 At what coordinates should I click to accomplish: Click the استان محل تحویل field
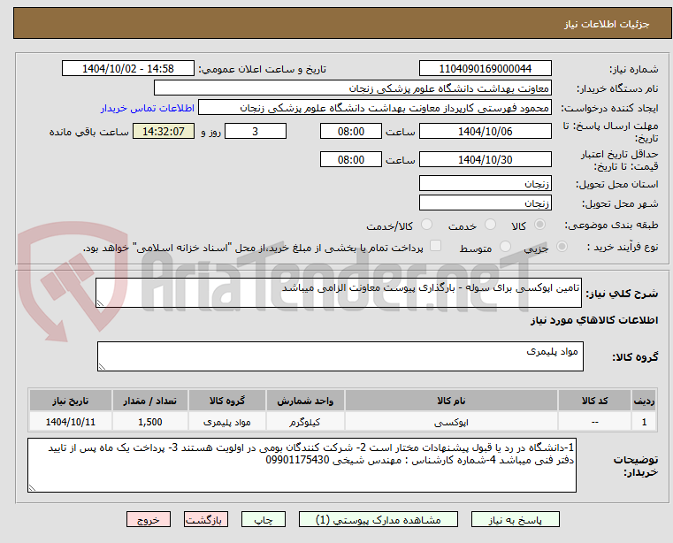coord(485,183)
